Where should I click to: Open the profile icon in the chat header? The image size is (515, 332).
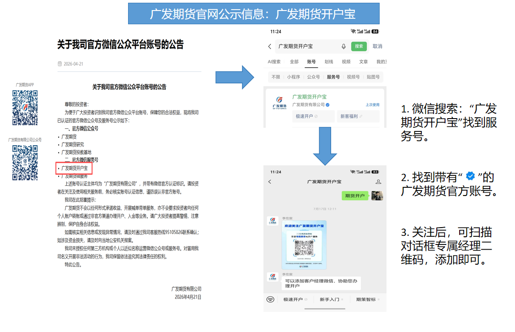(378, 182)
